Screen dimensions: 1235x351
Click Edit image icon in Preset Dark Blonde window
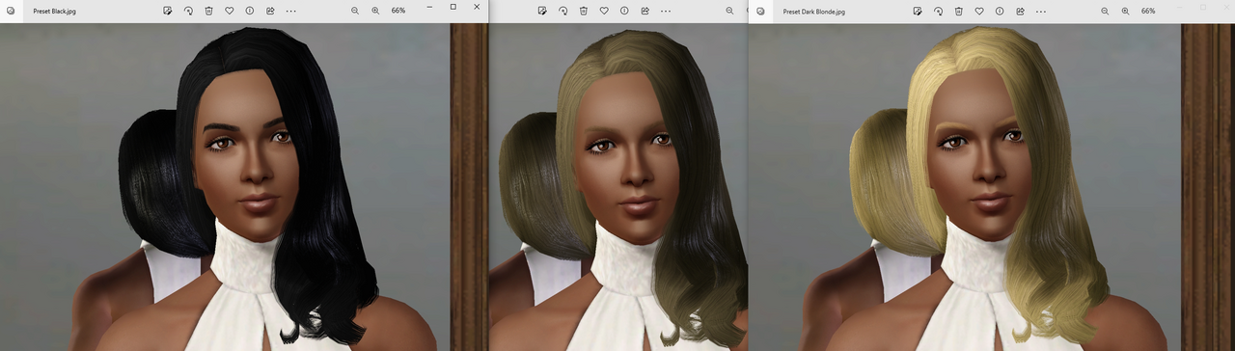click(x=918, y=11)
